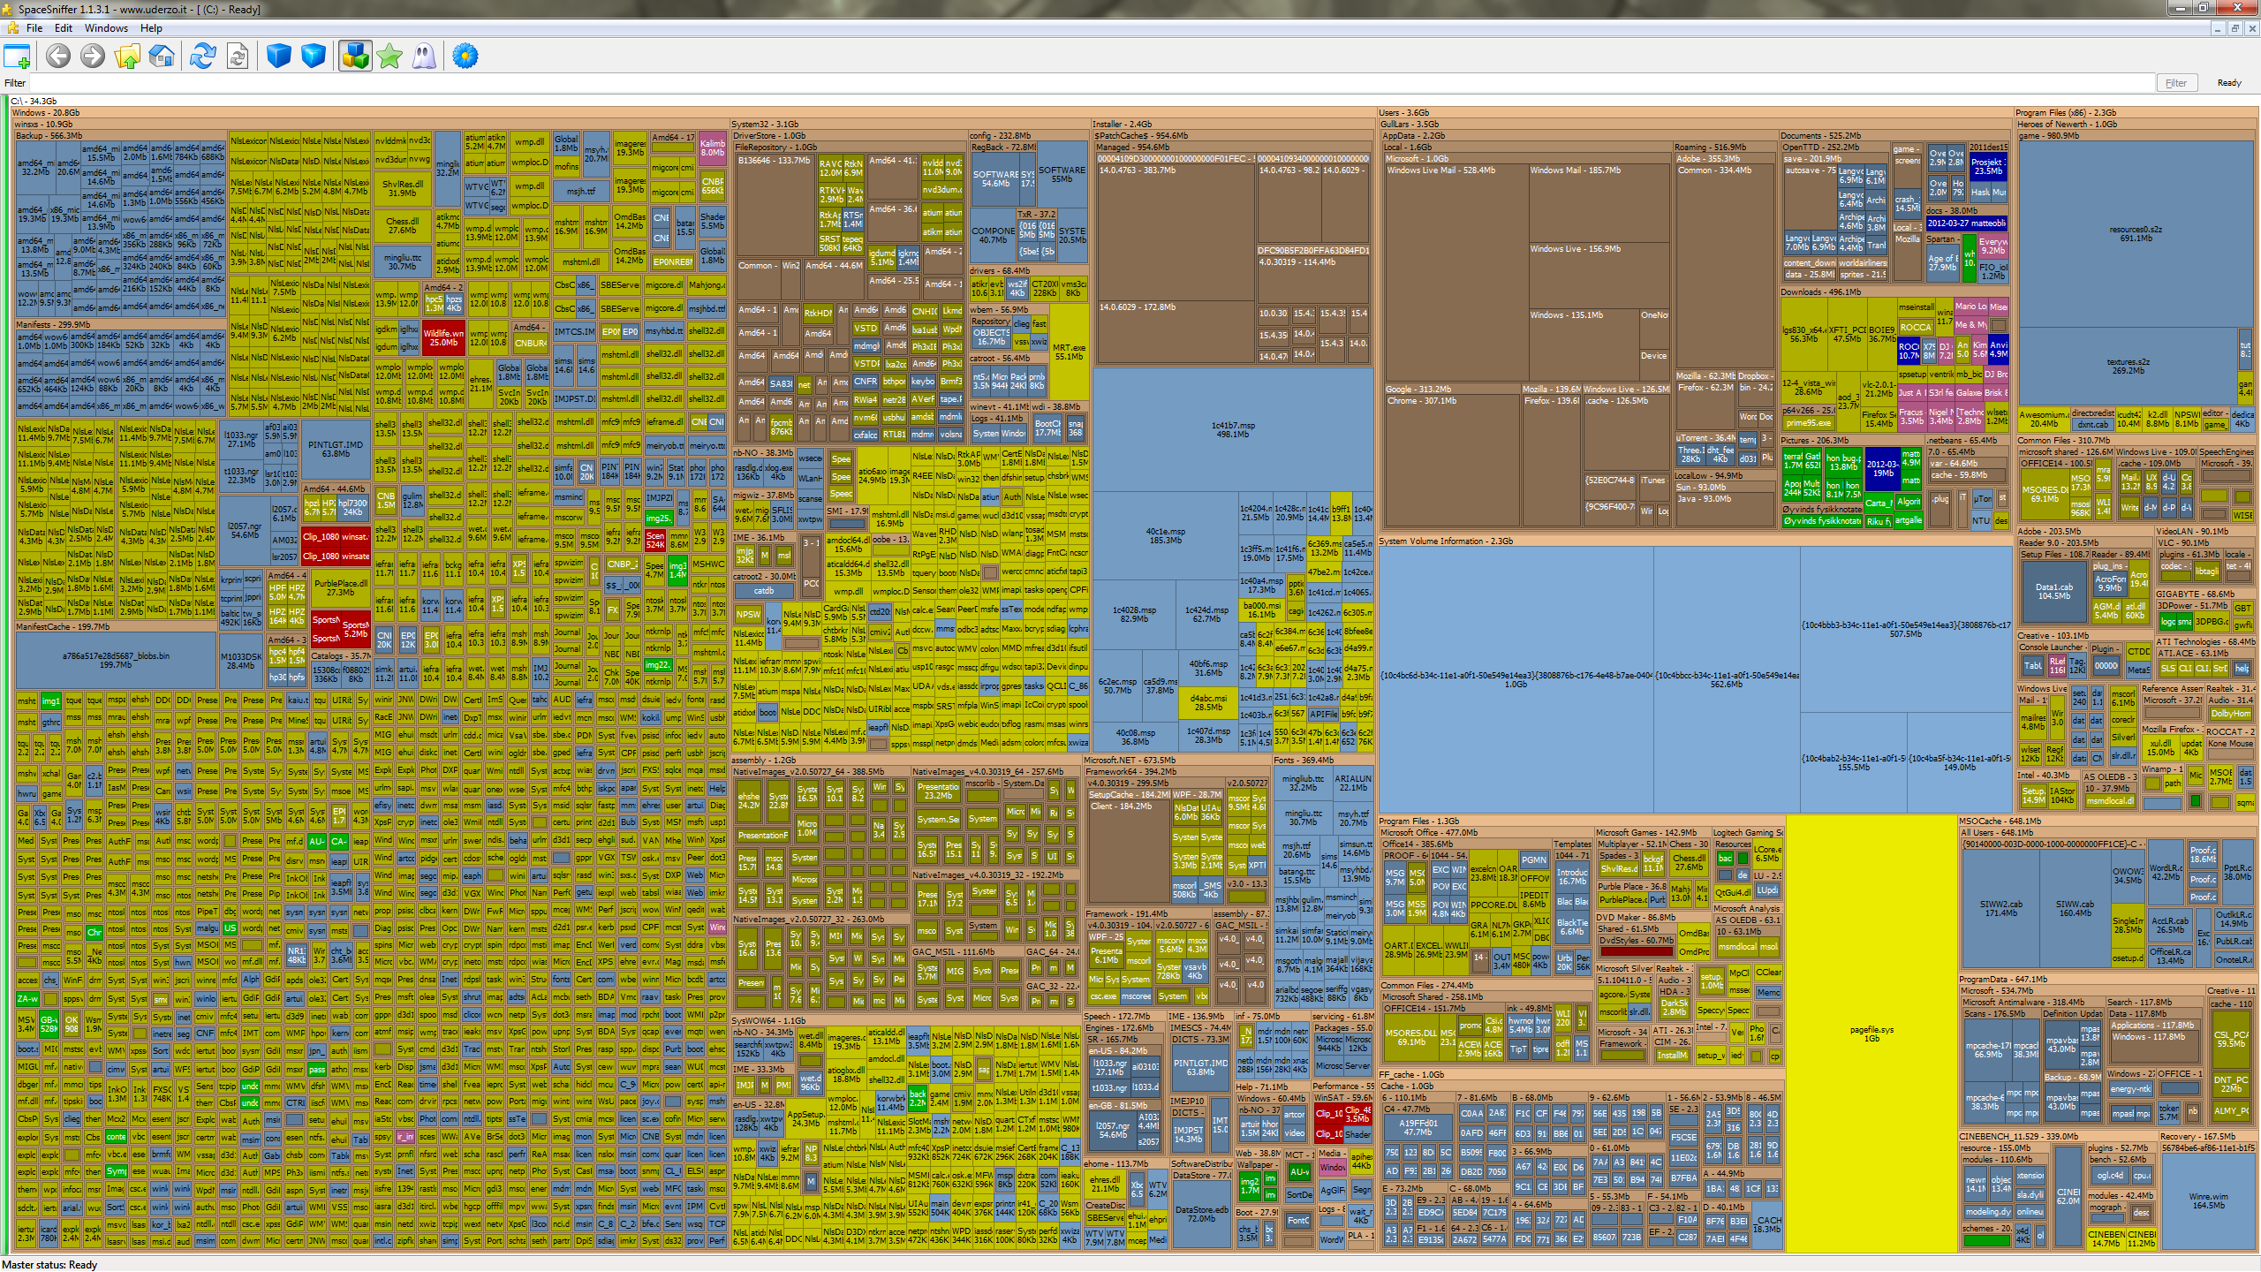Select resources0.s2z 691.1Mb block

(x=2136, y=234)
